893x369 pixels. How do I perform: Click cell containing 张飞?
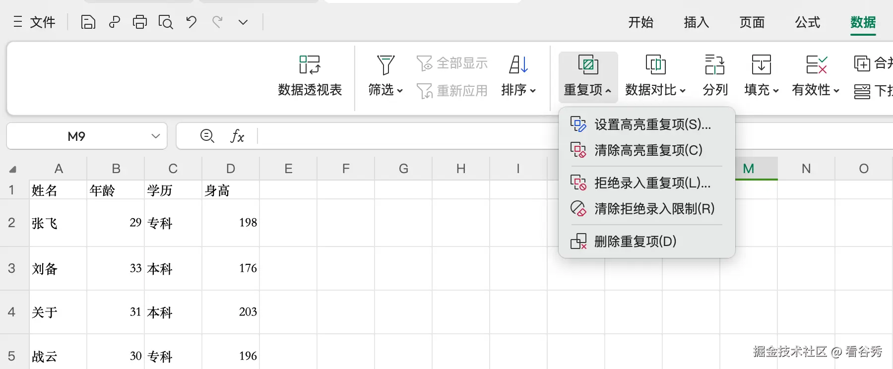pos(58,223)
